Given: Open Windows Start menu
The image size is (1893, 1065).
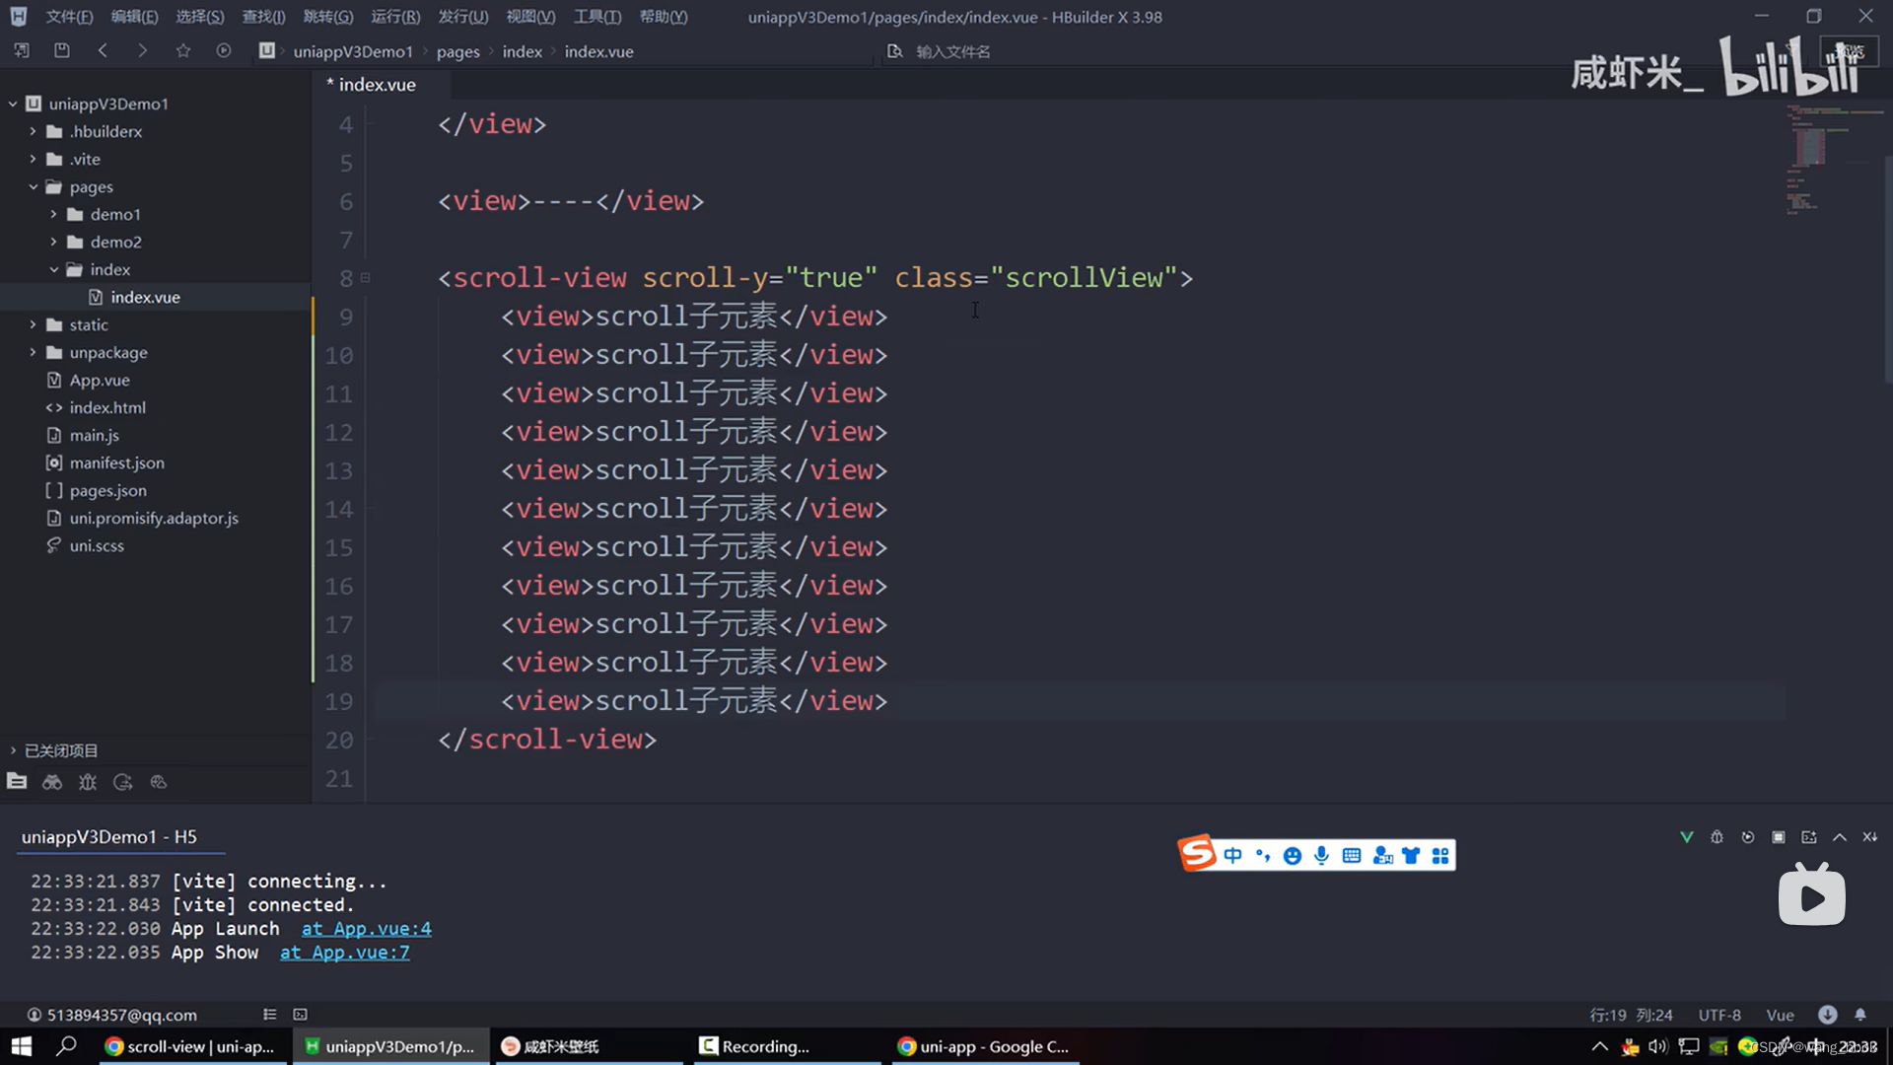Looking at the screenshot, I should pos(21,1046).
